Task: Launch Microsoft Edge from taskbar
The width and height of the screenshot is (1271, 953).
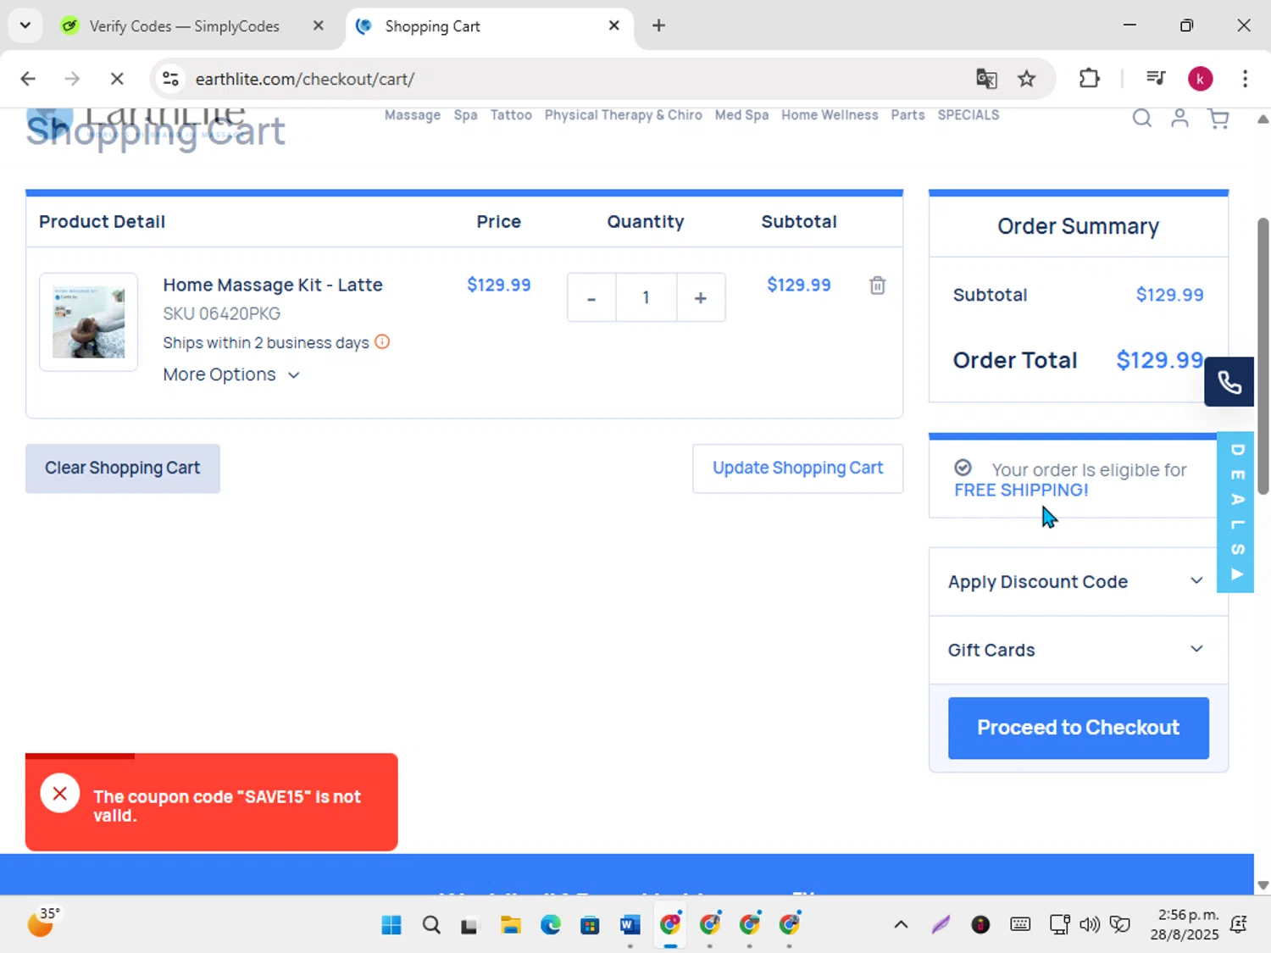Action: click(x=551, y=924)
